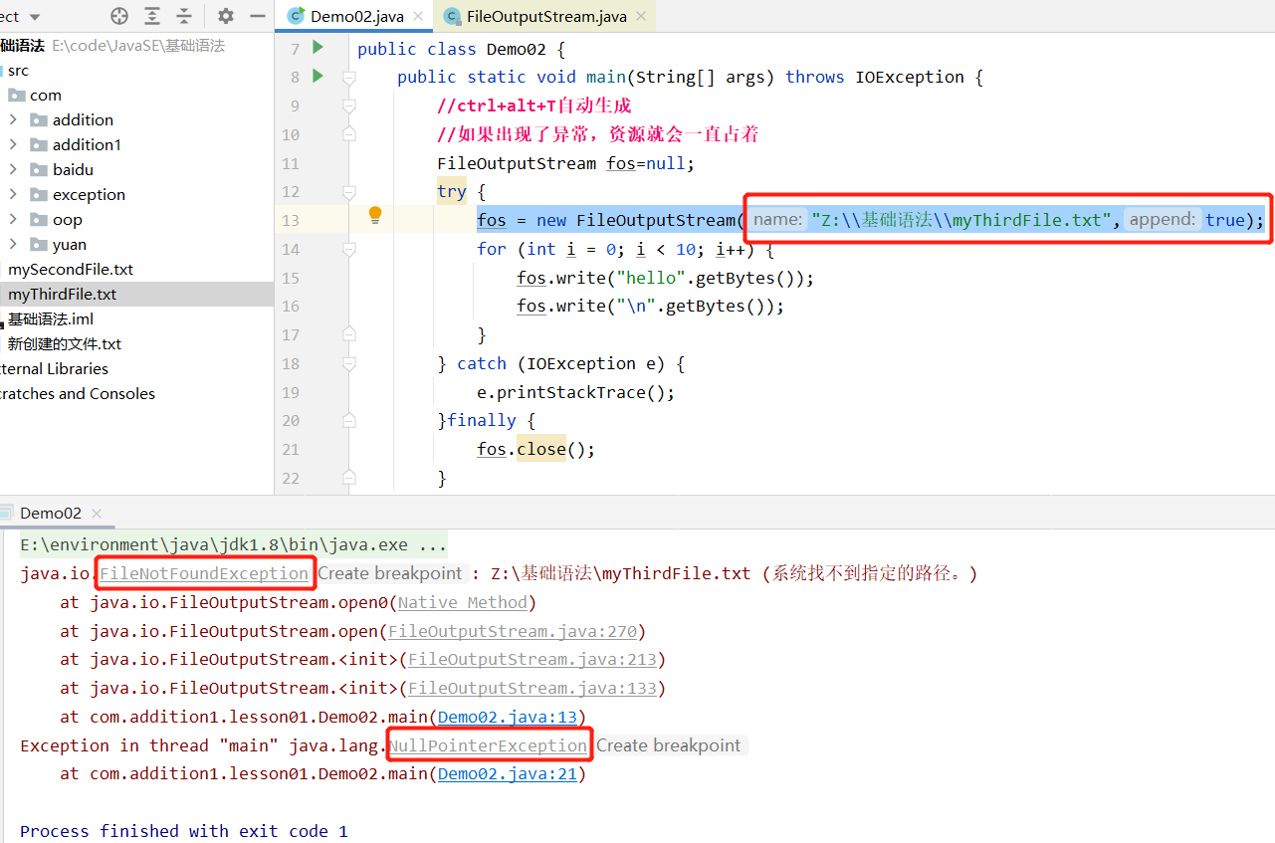Switch to Demo02.java editor tab
The height and width of the screenshot is (843, 1275).
[356, 16]
